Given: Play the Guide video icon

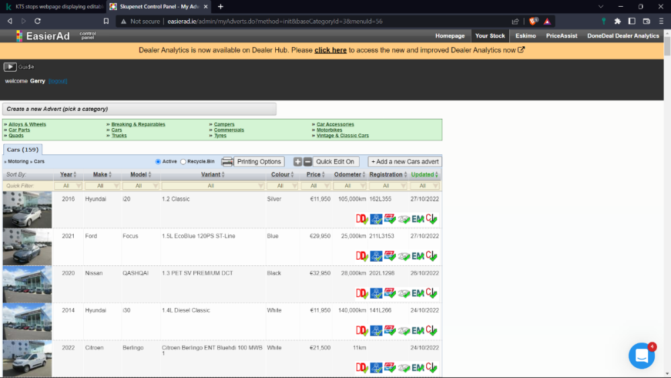Looking at the screenshot, I should coord(10,66).
